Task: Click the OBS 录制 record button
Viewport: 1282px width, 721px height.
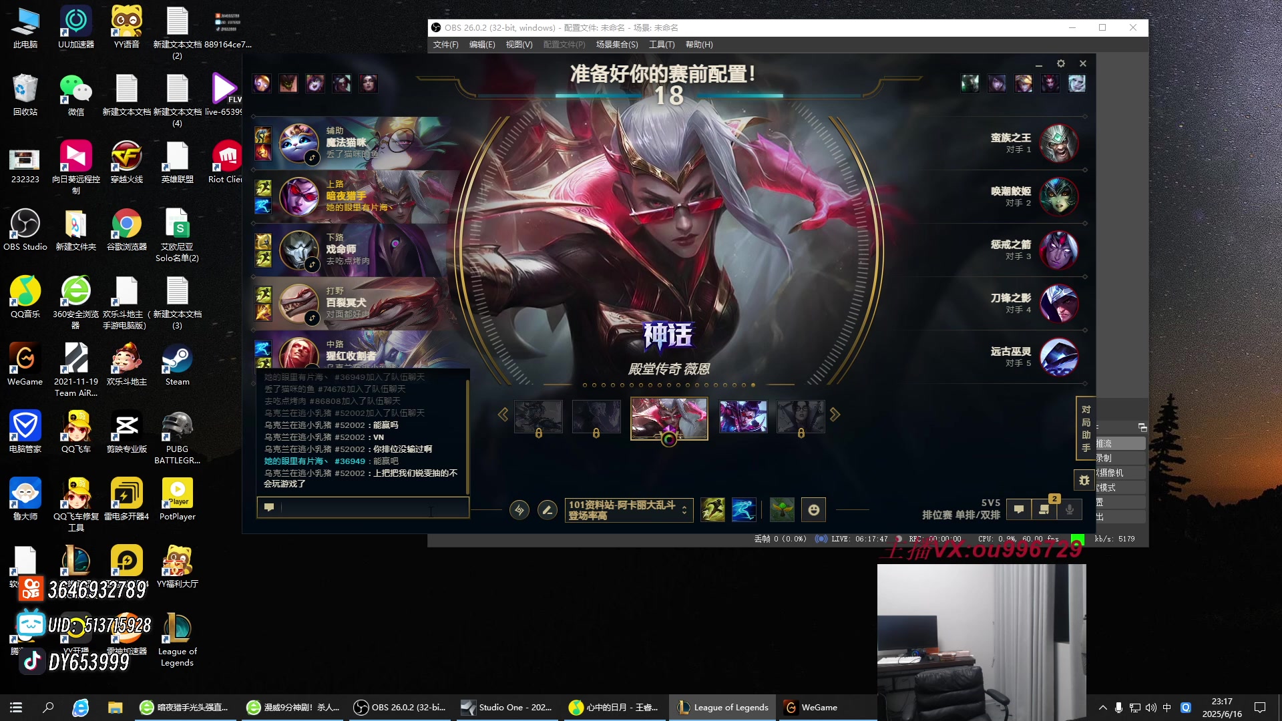Action: point(1120,458)
